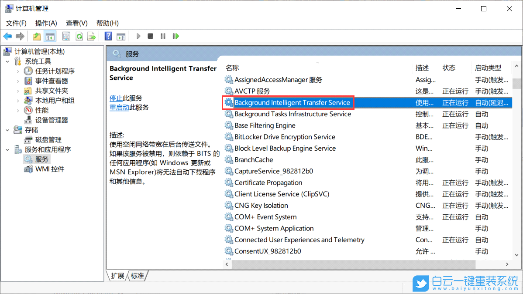
Task: Refresh the services list via toolbar icon
Action: click(79, 36)
